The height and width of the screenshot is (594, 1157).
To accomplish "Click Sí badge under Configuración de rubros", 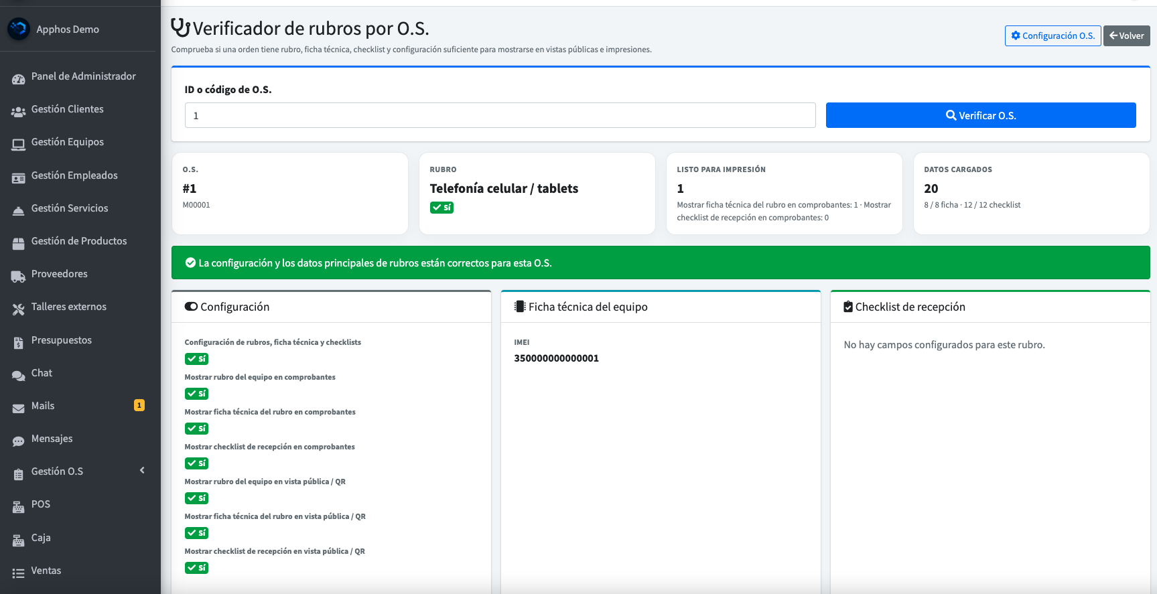I will (197, 359).
